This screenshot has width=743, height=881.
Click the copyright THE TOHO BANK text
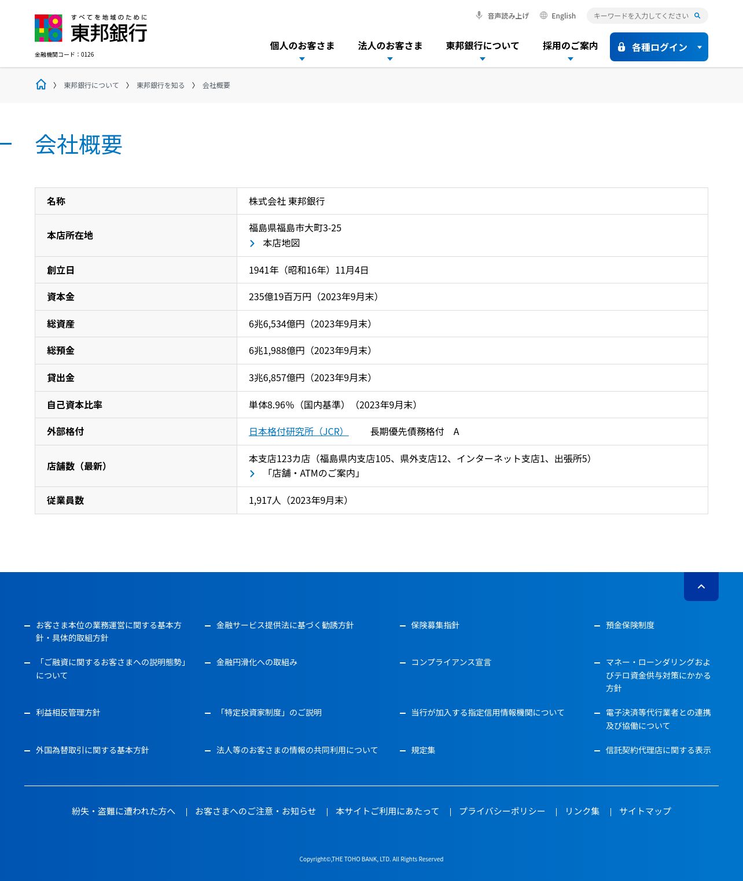point(371,859)
